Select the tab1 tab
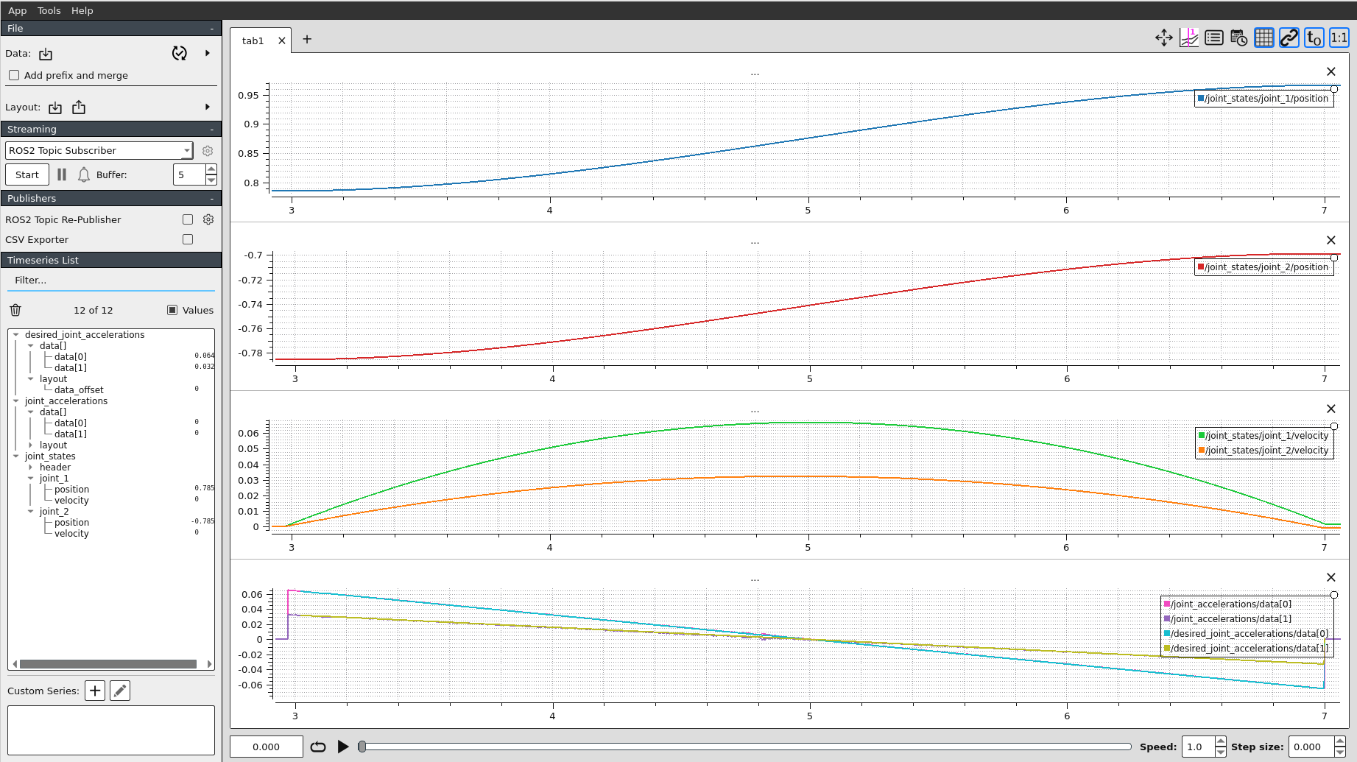This screenshot has width=1357, height=762. pos(253,40)
